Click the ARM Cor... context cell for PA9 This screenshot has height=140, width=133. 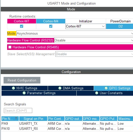tap(56, 123)
